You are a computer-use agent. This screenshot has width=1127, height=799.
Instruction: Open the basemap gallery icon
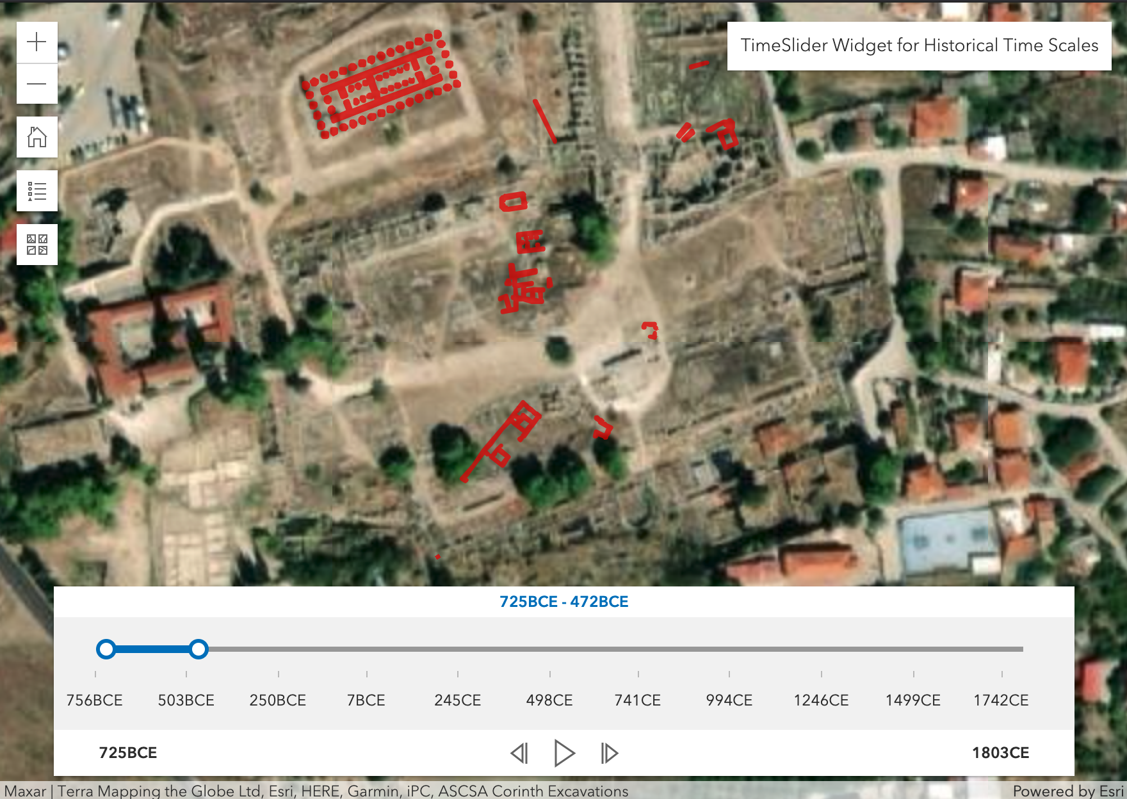[36, 244]
